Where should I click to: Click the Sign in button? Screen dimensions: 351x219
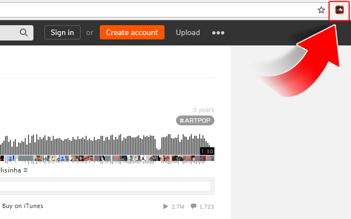[63, 32]
